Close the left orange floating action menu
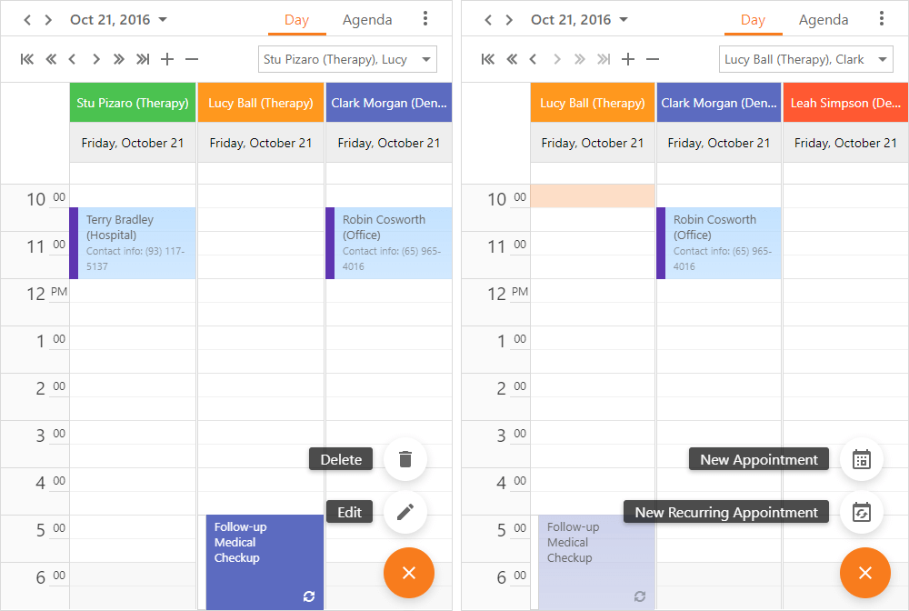Image resolution: width=909 pixels, height=611 pixels. [x=409, y=573]
